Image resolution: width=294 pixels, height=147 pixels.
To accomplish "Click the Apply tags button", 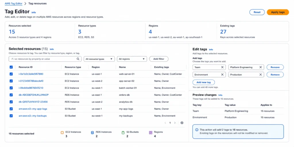I will click(x=278, y=12).
